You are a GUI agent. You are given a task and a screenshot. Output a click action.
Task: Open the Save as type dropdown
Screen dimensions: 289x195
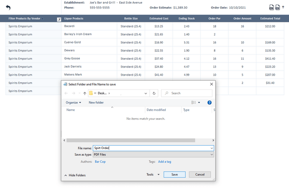click(153, 154)
